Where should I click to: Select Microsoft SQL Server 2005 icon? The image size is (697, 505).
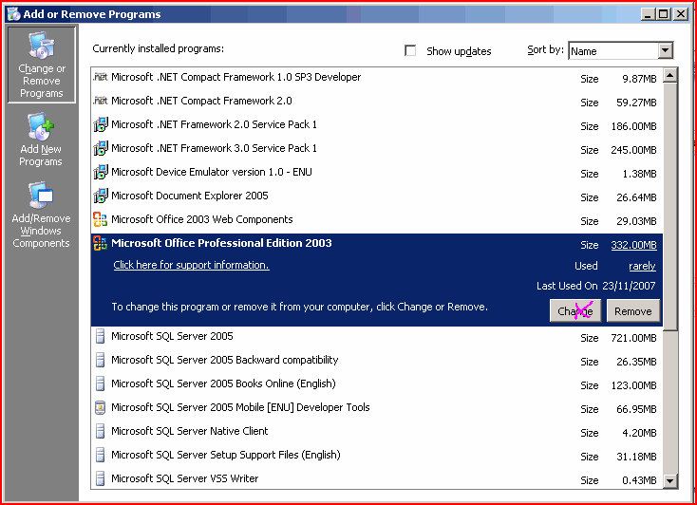click(x=101, y=336)
